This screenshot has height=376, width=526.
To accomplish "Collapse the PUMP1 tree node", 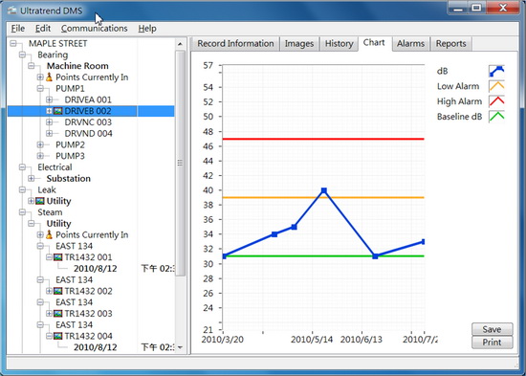I will pos(40,89).
